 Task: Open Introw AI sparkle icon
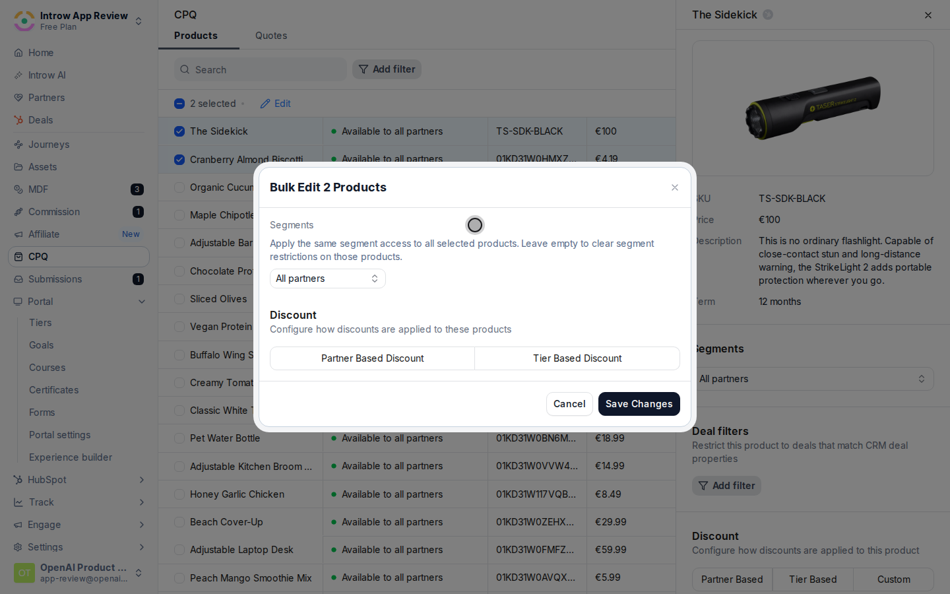pyautogui.click(x=18, y=75)
